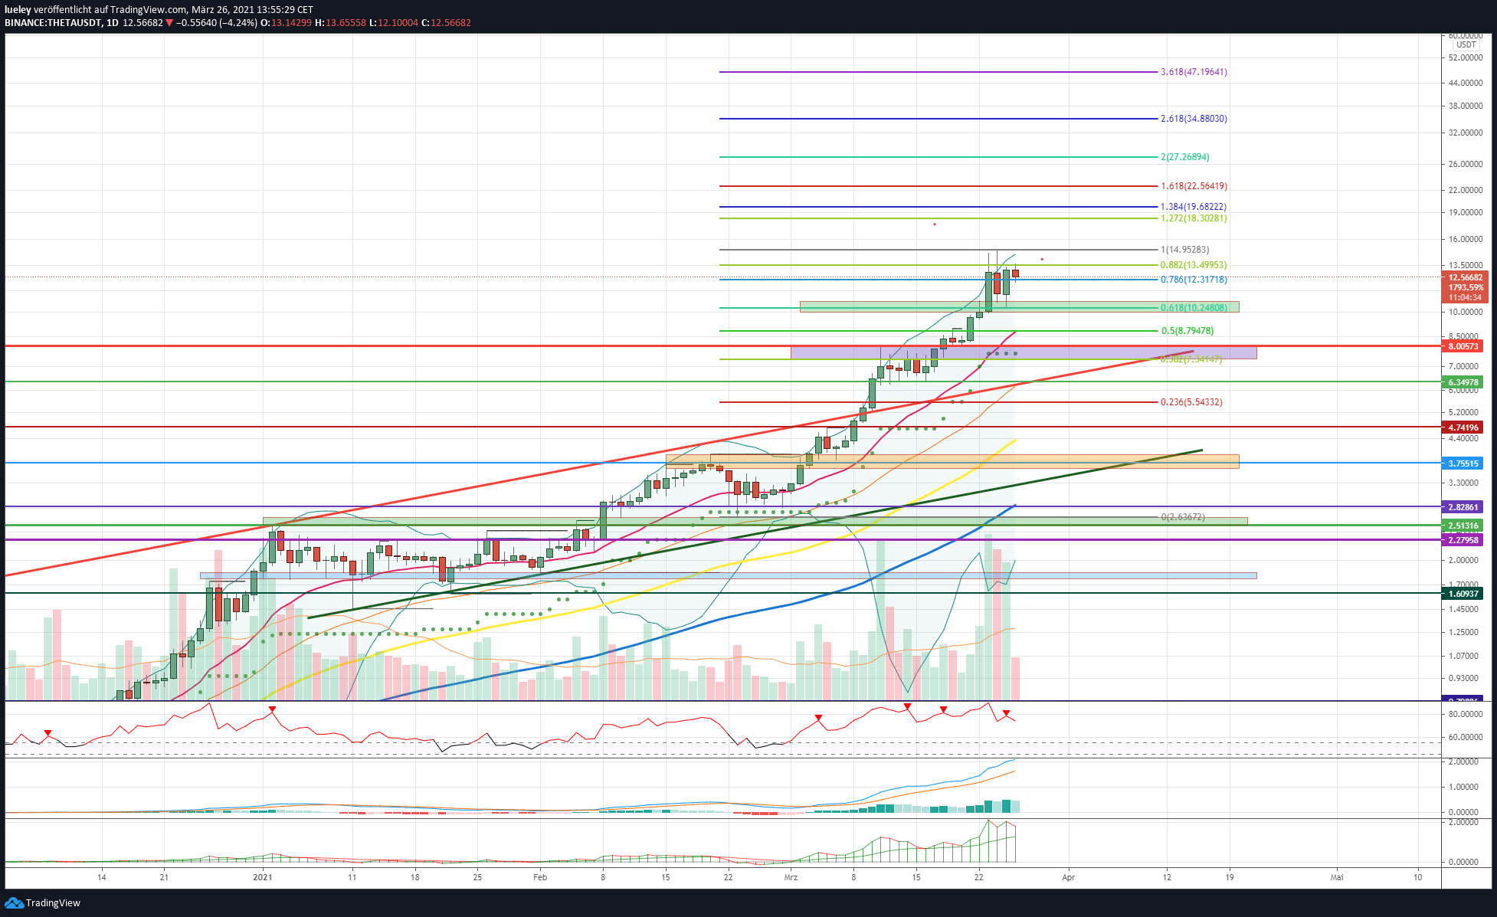Select the low price value L:12.10004
Image resolution: width=1497 pixels, height=917 pixels.
(x=394, y=22)
